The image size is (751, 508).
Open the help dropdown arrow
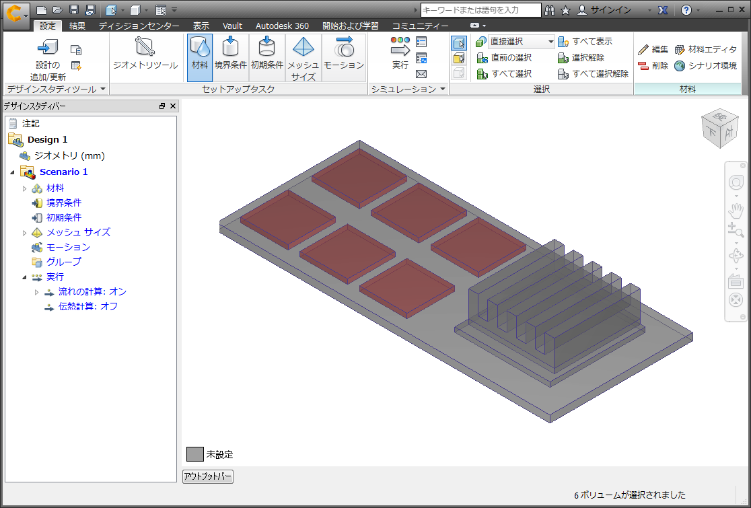coord(697,11)
